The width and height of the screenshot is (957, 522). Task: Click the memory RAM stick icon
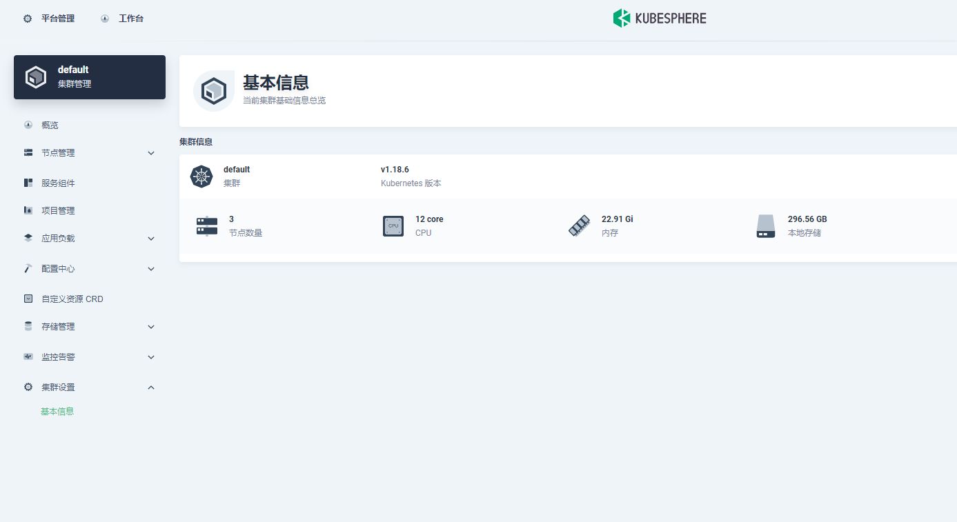[x=580, y=226]
